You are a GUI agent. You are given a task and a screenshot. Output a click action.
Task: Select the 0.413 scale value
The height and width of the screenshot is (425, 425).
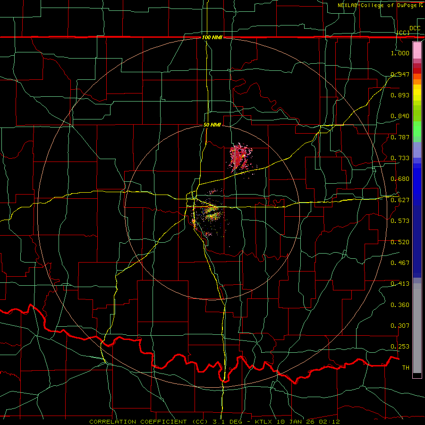400,283
